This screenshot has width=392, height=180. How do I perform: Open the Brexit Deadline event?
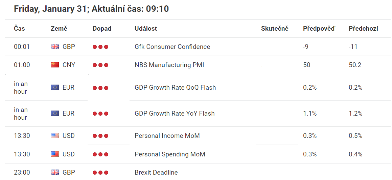click(x=156, y=172)
